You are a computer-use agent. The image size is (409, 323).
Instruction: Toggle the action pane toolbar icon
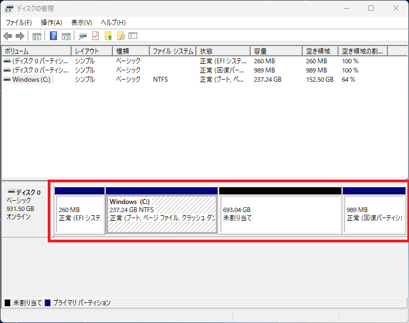pos(66,36)
